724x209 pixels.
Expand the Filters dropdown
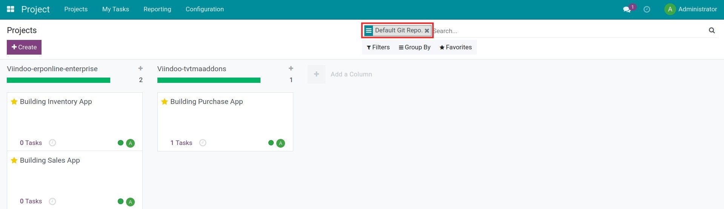tap(378, 47)
